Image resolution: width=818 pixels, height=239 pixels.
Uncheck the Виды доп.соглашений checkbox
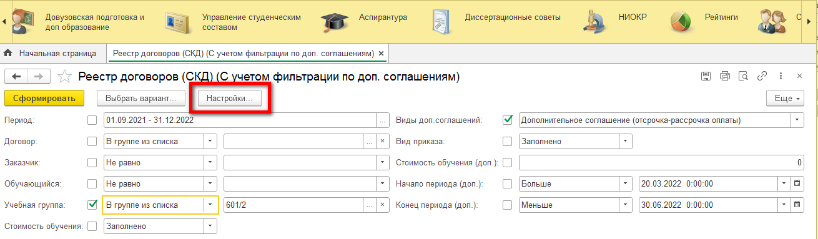pyautogui.click(x=507, y=119)
